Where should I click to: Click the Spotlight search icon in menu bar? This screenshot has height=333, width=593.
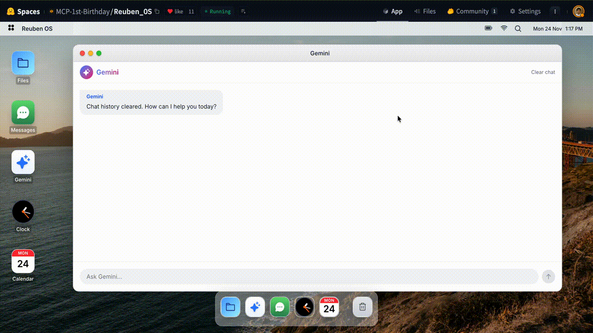518,29
